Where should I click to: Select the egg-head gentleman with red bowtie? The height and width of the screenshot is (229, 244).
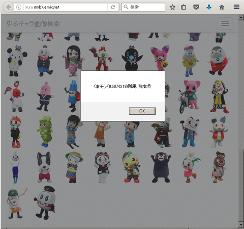(45, 61)
